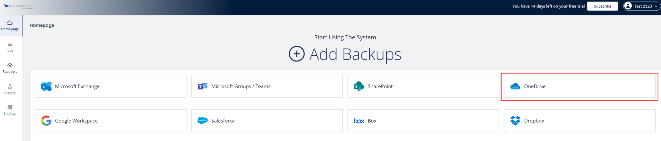Select the Microsoft Groups / Teams label
This screenshot has height=141, width=661.
coord(241,86)
